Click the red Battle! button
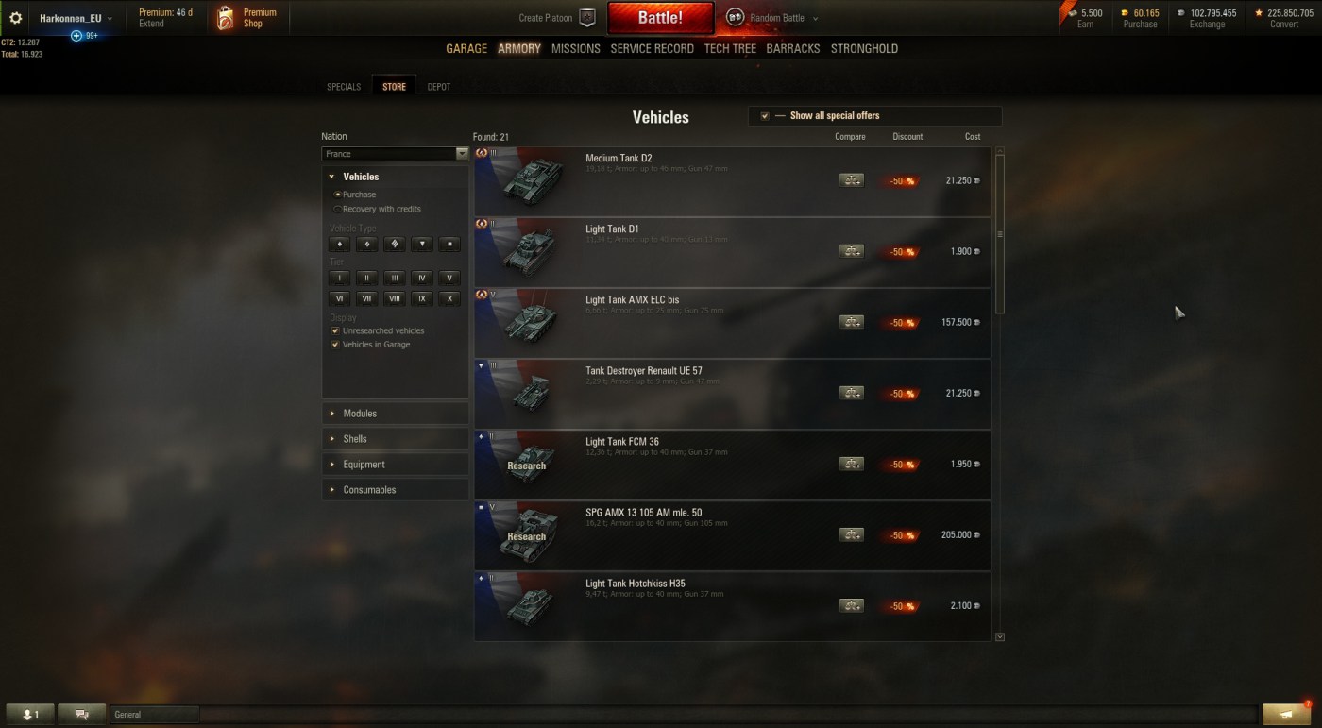The image size is (1322, 728). click(660, 18)
